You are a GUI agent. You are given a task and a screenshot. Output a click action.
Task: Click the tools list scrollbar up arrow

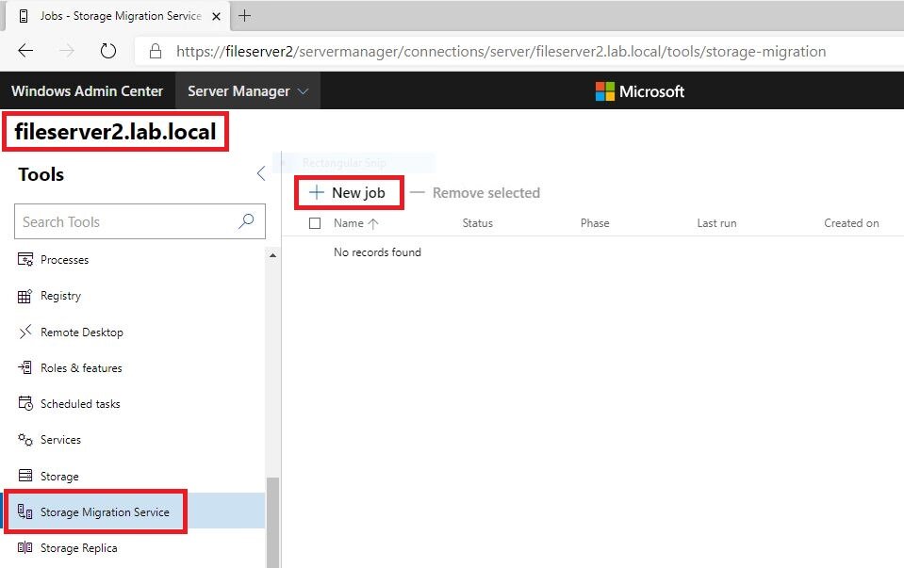tap(272, 254)
